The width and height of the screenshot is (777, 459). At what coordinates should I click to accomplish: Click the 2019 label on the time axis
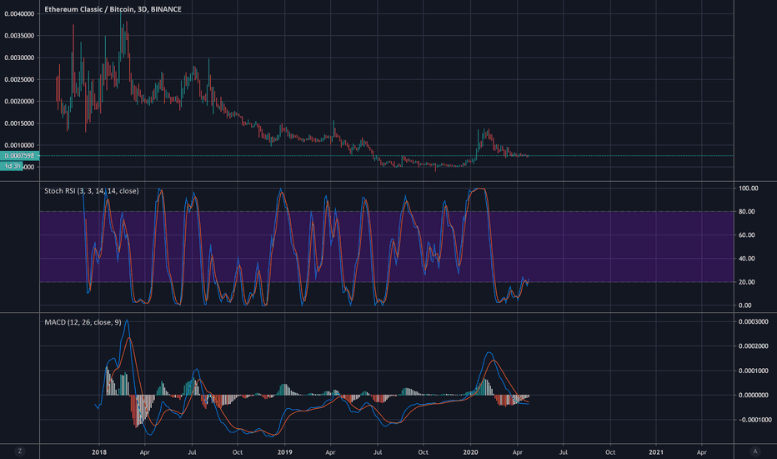click(284, 452)
